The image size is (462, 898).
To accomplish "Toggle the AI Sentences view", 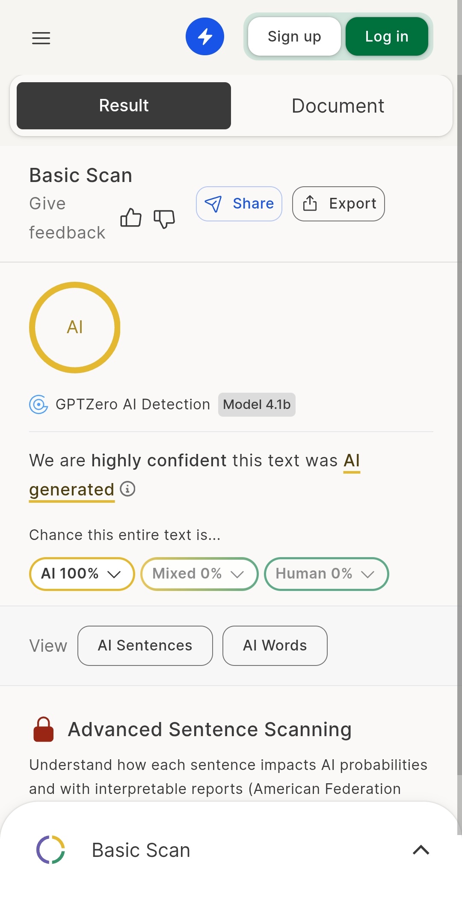I will coord(145,646).
